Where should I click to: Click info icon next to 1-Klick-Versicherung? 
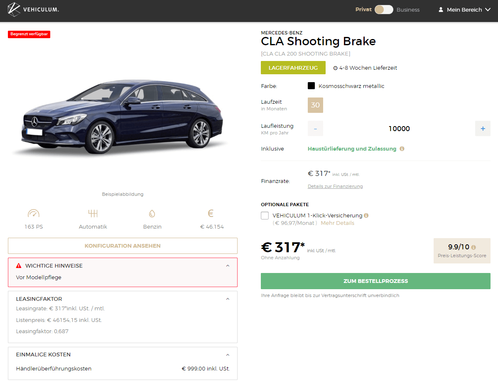(x=366, y=216)
